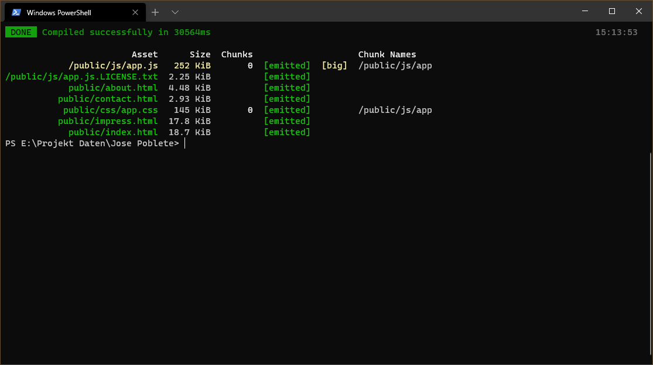Click the green DONE badge

coord(21,32)
